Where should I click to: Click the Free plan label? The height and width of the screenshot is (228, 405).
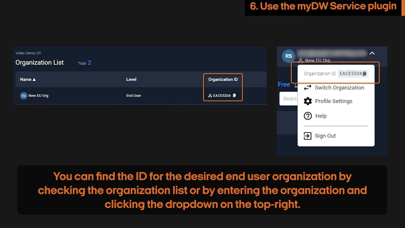[x=284, y=85]
